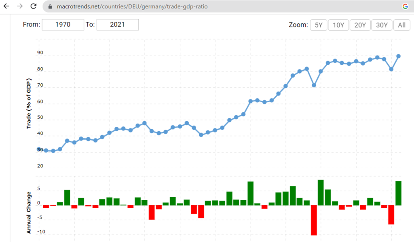Click the leftmost red annual change bar
The width and height of the screenshot is (414, 242).
(46, 207)
